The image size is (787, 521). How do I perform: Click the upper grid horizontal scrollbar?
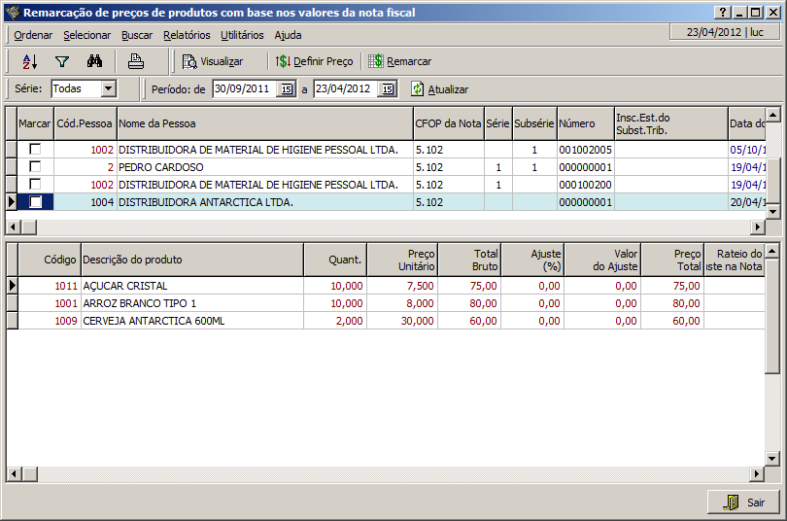pyautogui.click(x=389, y=226)
